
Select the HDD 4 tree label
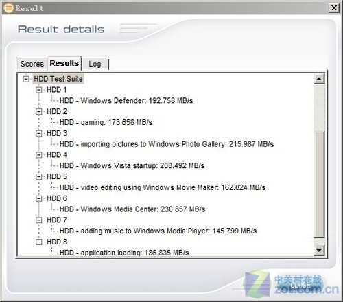tap(57, 155)
